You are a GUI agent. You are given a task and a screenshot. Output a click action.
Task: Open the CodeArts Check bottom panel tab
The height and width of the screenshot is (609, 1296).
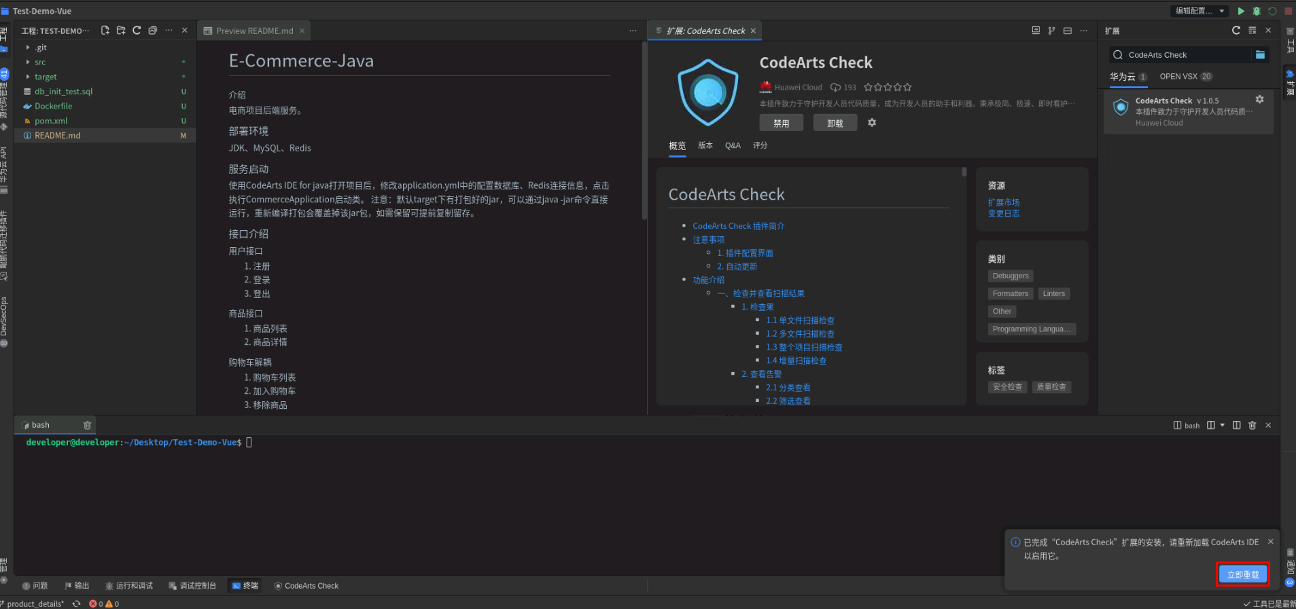tap(306, 586)
